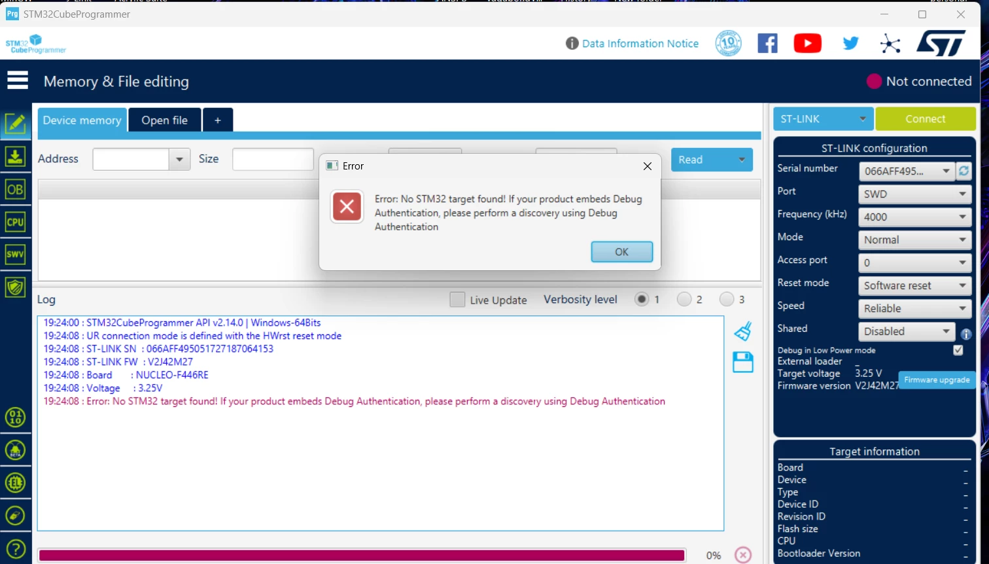Open the Frequency dropdown showing 4000
The height and width of the screenshot is (564, 989).
[x=914, y=217]
